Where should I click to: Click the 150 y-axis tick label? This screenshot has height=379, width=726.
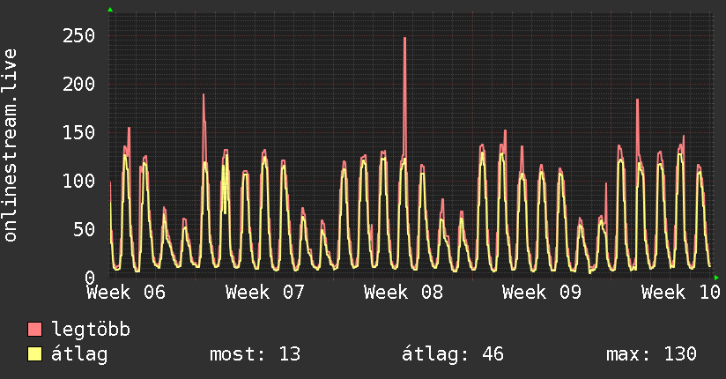point(78,132)
